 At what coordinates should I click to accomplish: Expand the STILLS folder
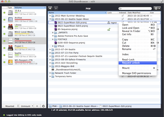click(53, 46)
